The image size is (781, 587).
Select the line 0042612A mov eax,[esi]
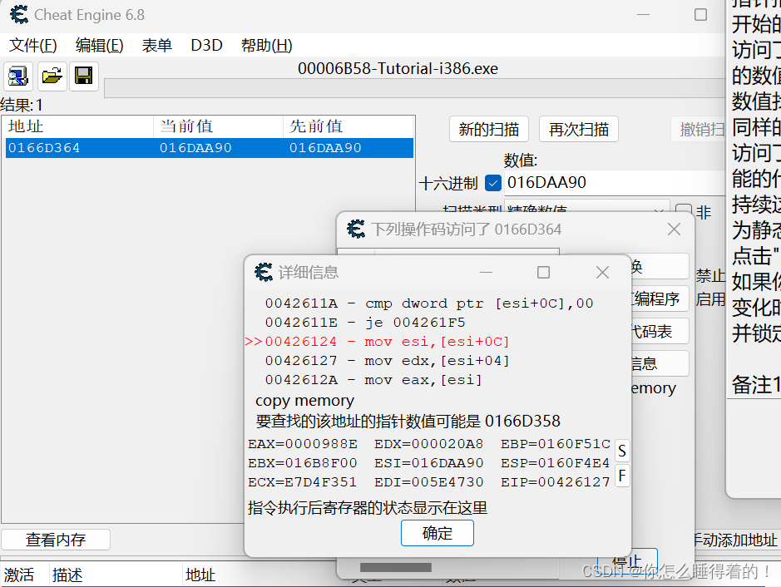(373, 380)
